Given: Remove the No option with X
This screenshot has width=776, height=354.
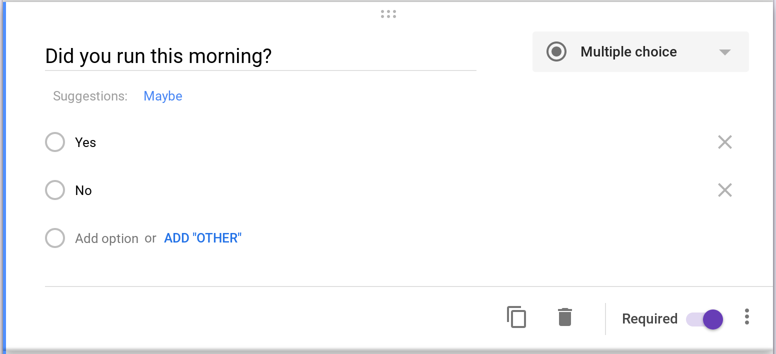Looking at the screenshot, I should (x=724, y=190).
